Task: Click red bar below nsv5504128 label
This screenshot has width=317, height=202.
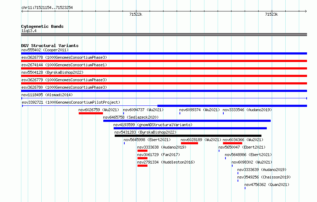Action: 164,76
